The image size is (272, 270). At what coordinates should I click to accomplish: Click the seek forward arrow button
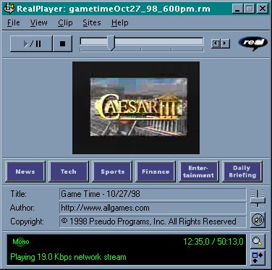[x=225, y=43]
